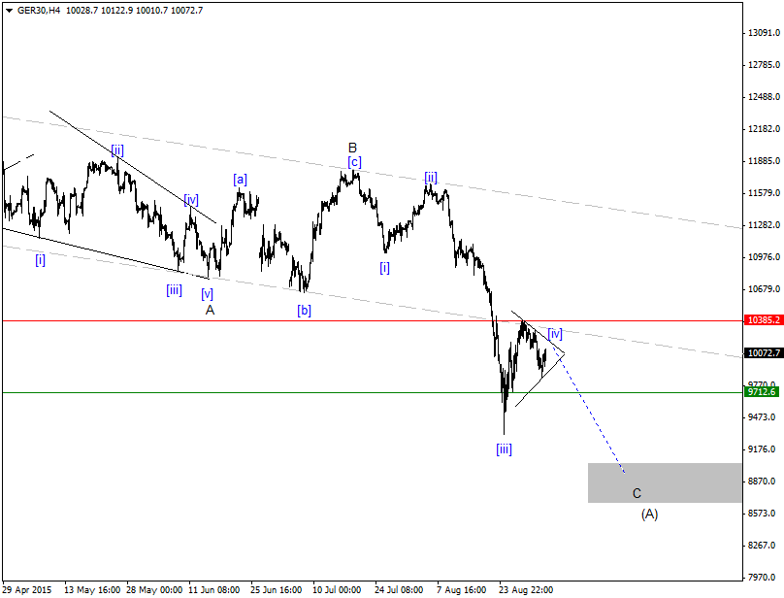Select the (A) label below the gray box
This screenshot has height=598, width=784.
649,514
